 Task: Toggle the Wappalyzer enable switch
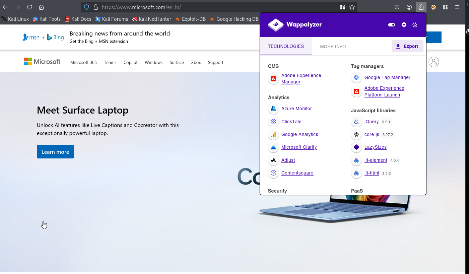[392, 25]
